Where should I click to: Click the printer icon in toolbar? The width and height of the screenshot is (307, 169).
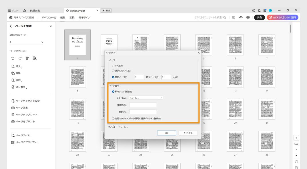tap(248, 17)
